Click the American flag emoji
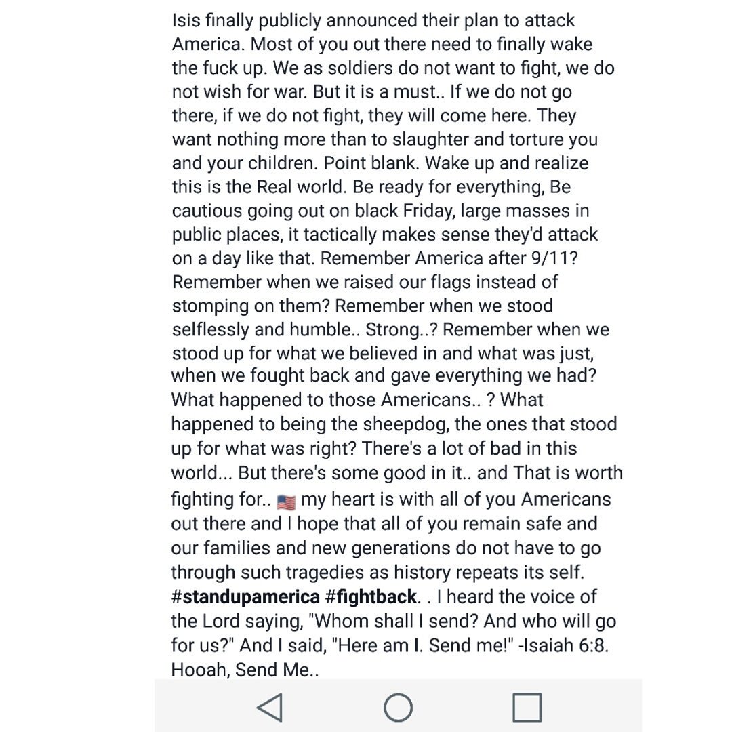The width and height of the screenshot is (732, 732). (x=286, y=502)
